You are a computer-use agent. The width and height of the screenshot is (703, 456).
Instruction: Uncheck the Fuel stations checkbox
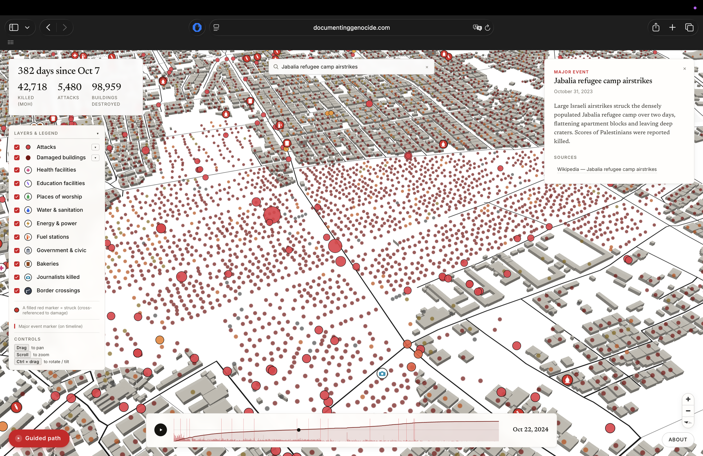click(17, 237)
